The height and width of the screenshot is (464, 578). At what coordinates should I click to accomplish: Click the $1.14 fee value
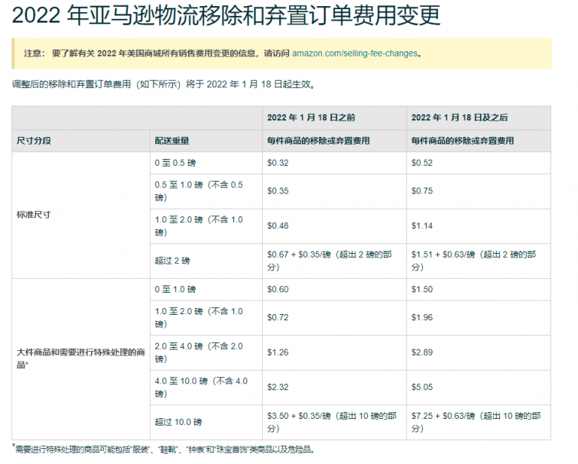pos(422,226)
